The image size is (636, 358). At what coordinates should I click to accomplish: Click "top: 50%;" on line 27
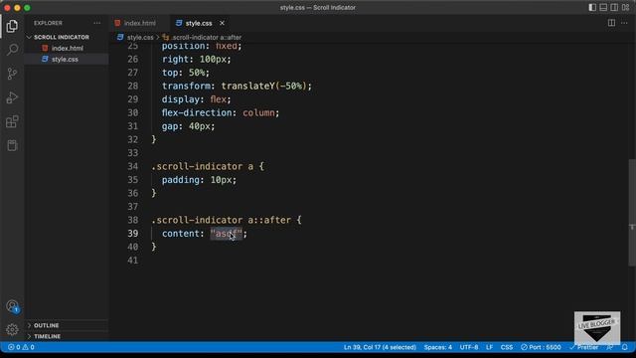186,73
